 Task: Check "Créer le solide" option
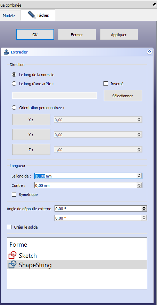coord(9,227)
